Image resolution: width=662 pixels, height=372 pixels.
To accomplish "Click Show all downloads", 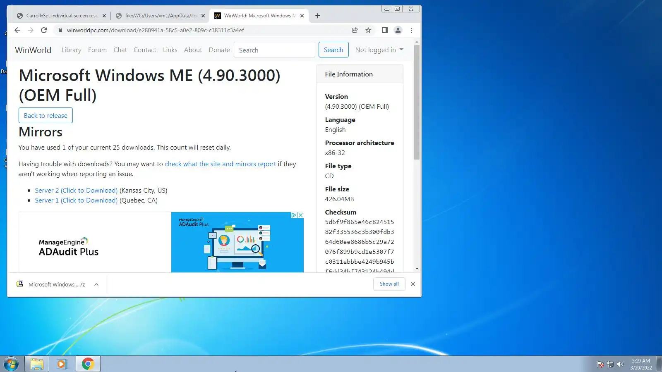I will coord(389,284).
